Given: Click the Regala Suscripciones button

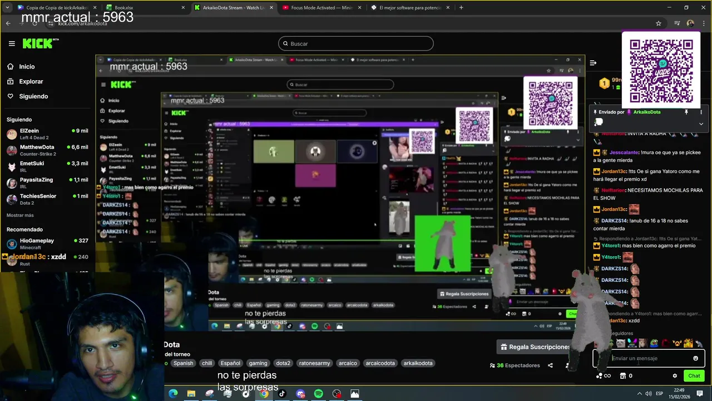Looking at the screenshot, I should pos(535,347).
